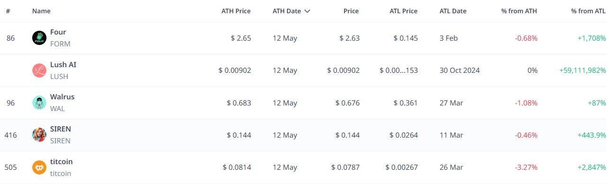
Task: Open the SIREN coin name link
Action: click(x=61, y=129)
